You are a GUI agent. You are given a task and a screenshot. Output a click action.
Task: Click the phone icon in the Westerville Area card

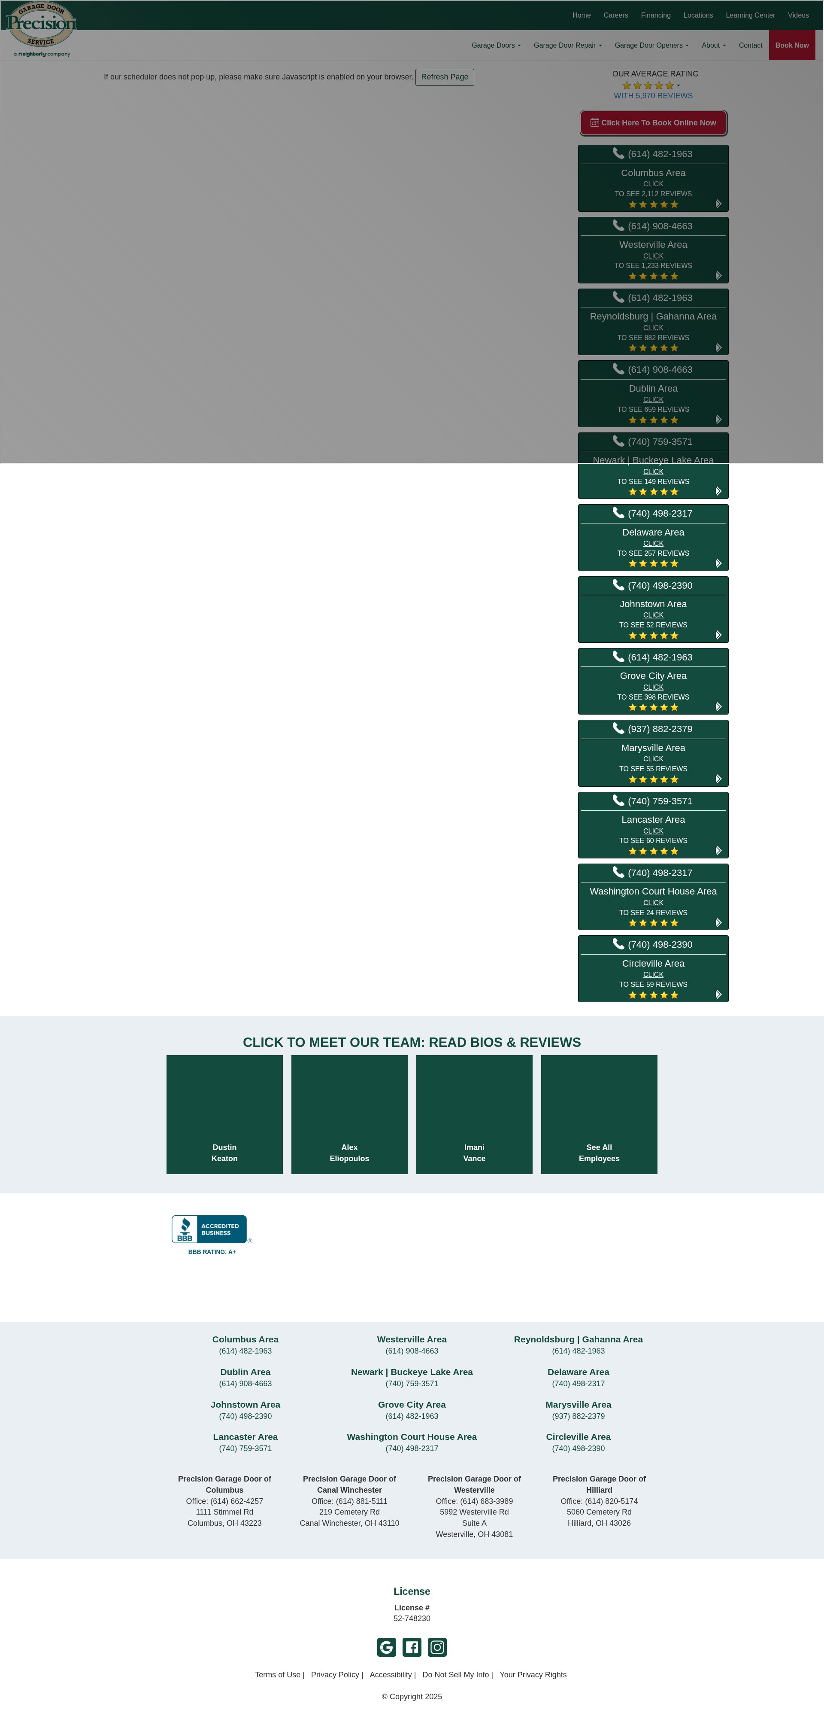[x=618, y=225]
